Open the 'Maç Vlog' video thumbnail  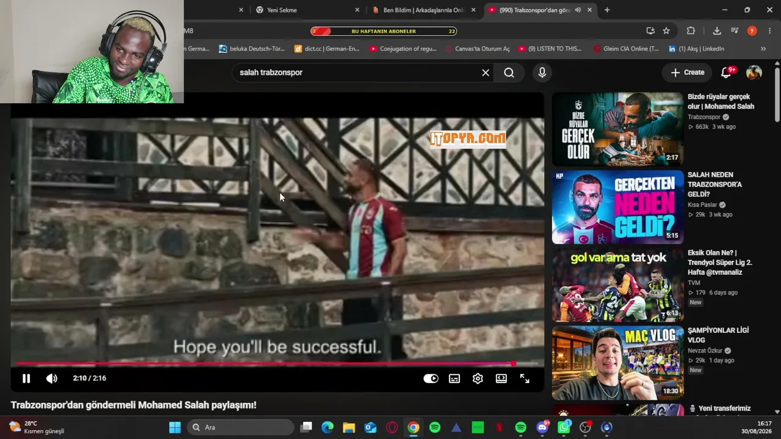[x=617, y=363]
